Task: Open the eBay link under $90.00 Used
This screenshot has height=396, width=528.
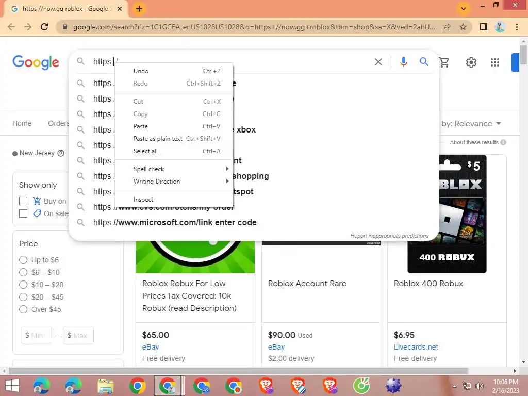Action: coord(276,347)
